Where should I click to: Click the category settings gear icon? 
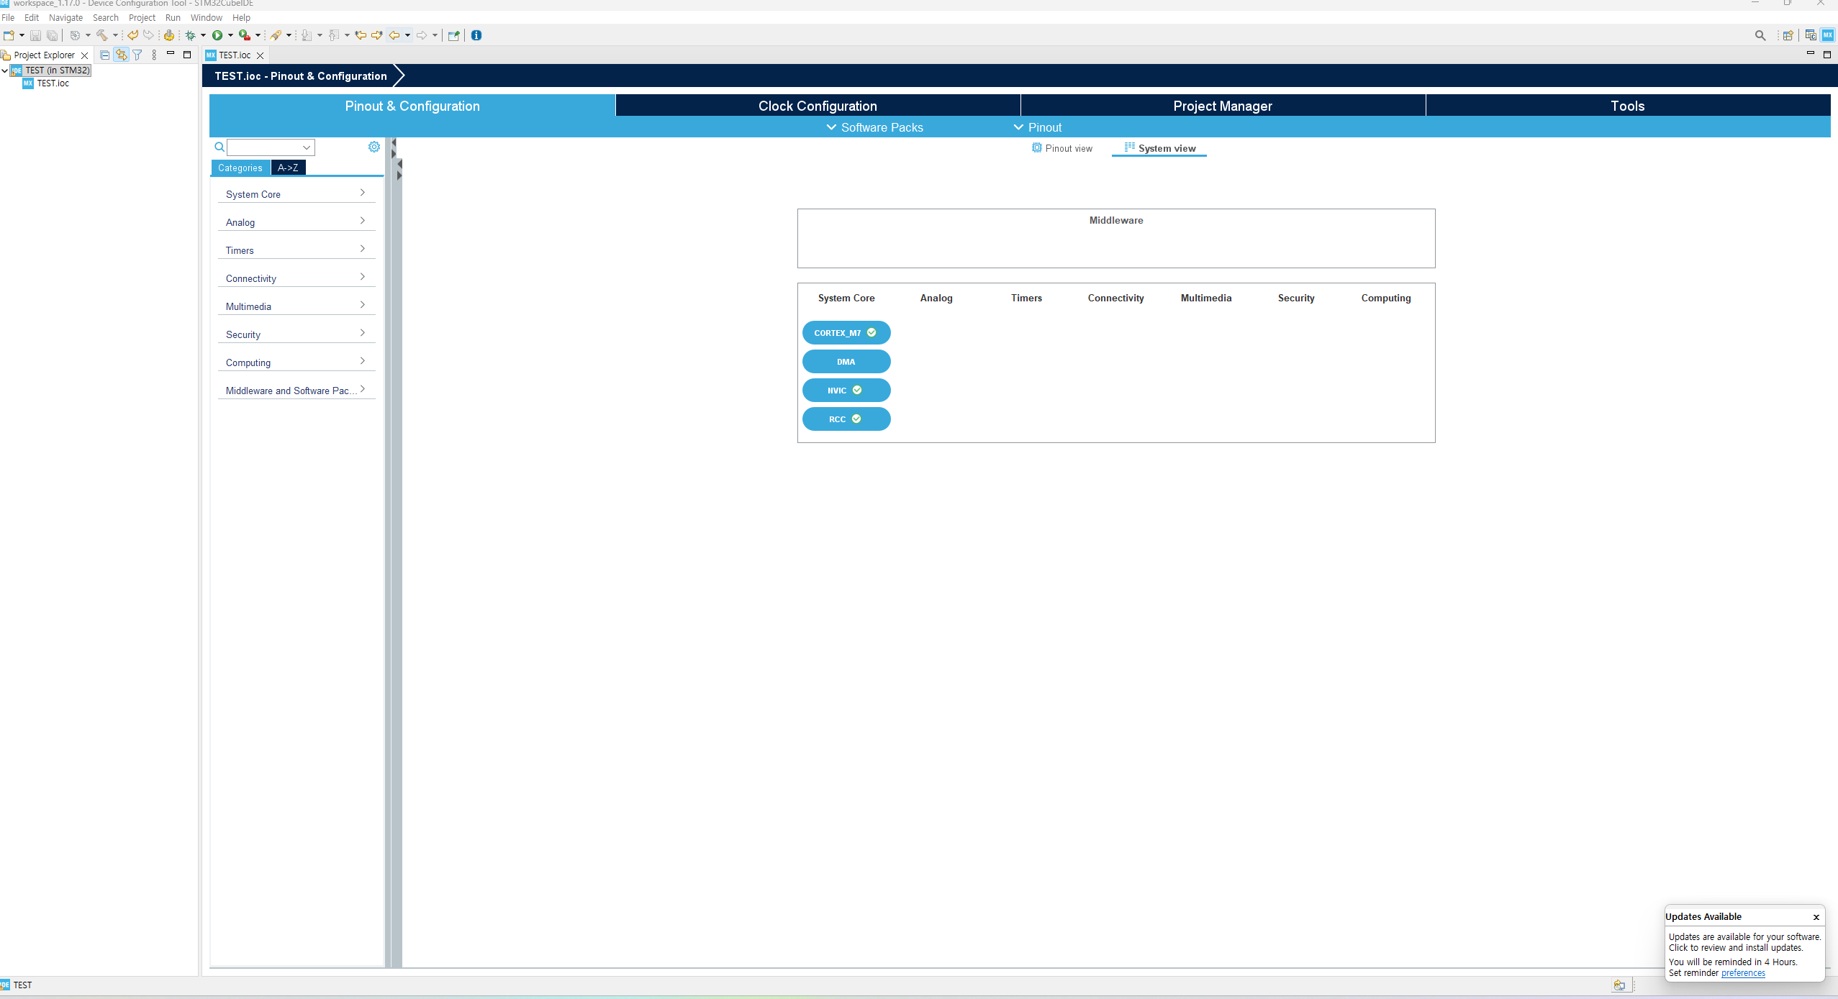(x=374, y=147)
